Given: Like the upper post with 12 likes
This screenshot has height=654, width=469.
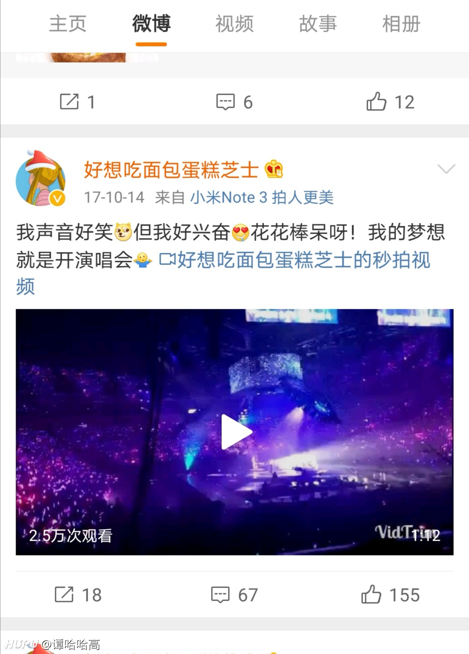Looking at the screenshot, I should click(x=377, y=101).
